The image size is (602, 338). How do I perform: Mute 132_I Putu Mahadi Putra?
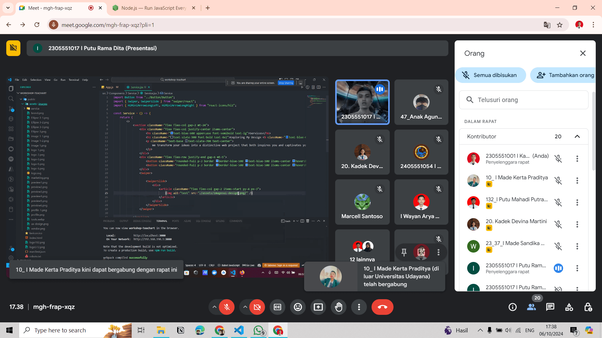pos(559,202)
